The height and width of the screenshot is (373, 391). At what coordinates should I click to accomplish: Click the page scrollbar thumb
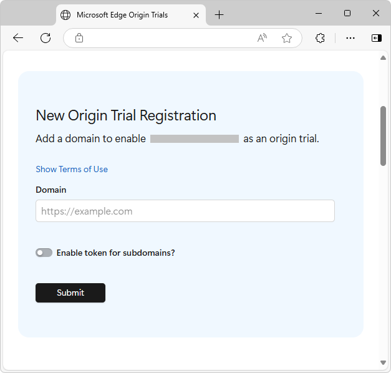tap(383, 135)
